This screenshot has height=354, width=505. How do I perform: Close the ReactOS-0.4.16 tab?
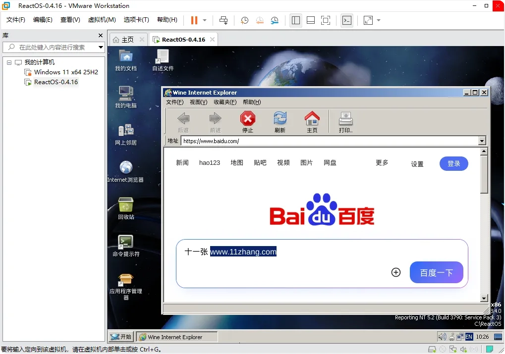tap(212, 39)
